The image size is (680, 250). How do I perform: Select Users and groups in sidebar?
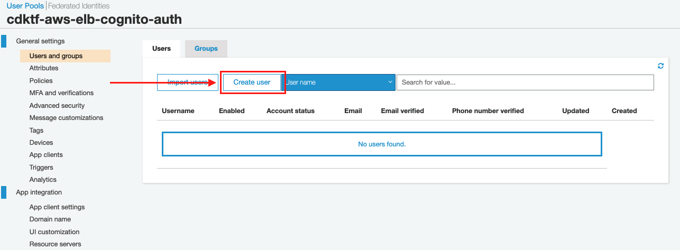(65, 56)
